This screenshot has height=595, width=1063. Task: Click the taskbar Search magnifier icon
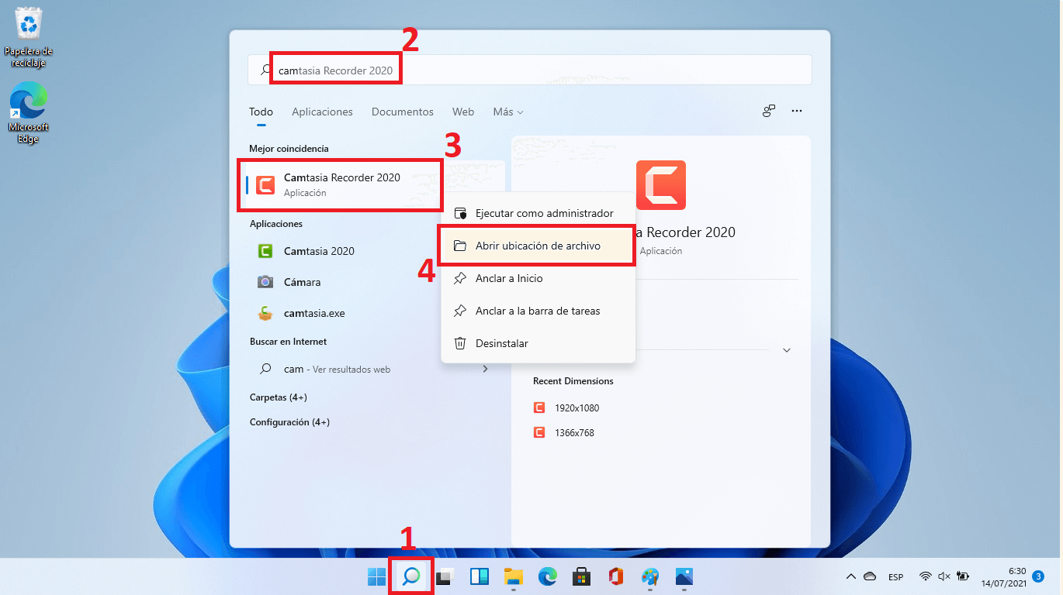(410, 576)
